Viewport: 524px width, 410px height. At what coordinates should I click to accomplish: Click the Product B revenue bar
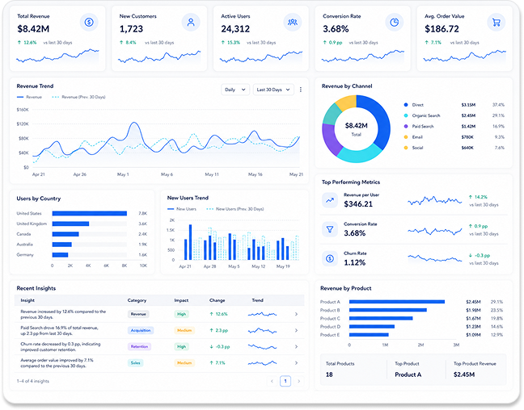(x=388, y=310)
